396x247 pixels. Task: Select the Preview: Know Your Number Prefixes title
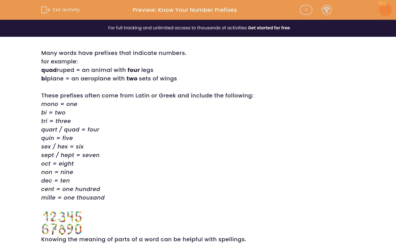point(185,10)
